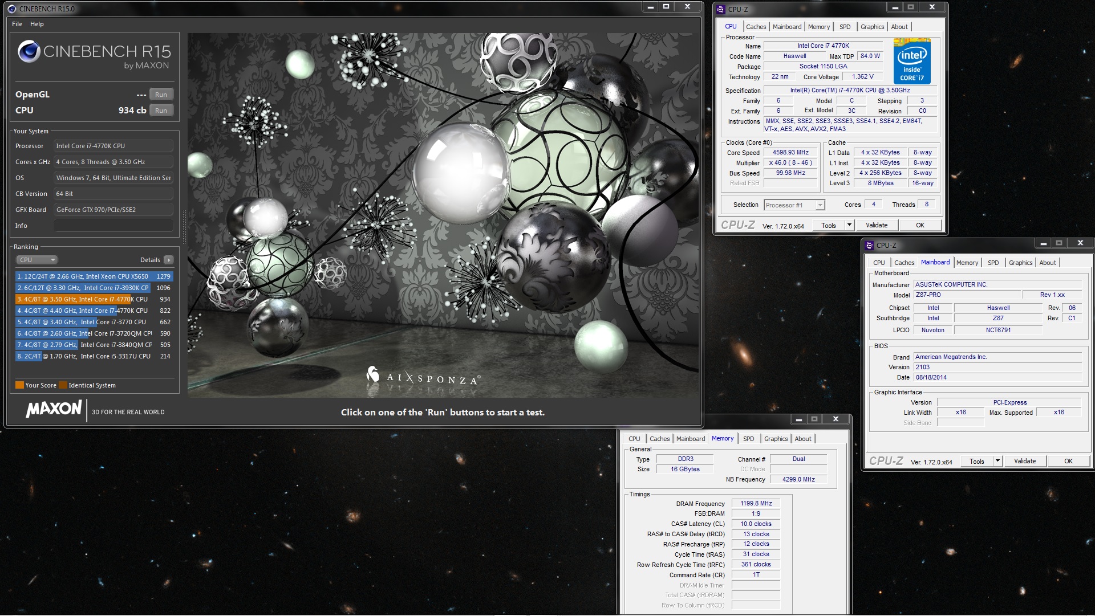Select the i5-3317U ranking row
The width and height of the screenshot is (1095, 616).
coord(94,356)
